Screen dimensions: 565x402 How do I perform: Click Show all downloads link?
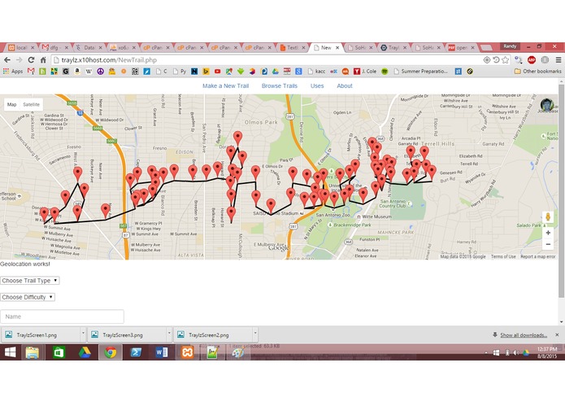[x=524, y=335]
